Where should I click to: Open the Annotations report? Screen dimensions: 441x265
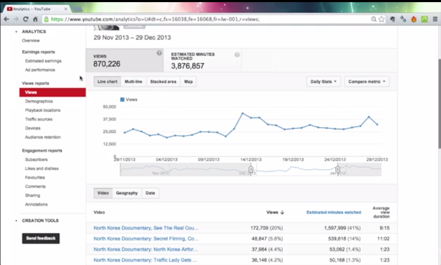pyautogui.click(x=36, y=204)
